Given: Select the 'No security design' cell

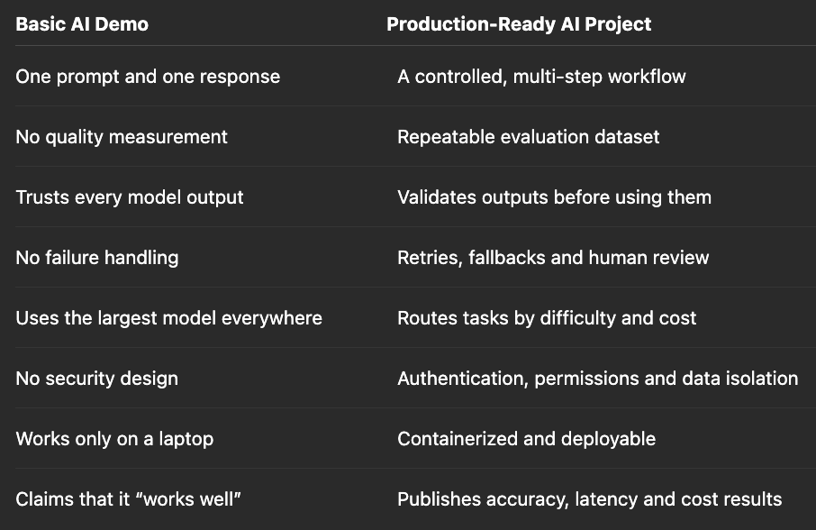Looking at the screenshot, I should 96,379.
